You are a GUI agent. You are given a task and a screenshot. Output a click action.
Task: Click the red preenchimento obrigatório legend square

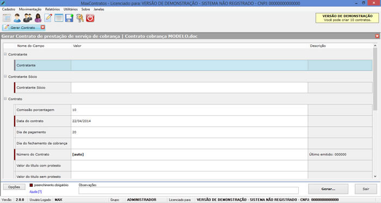click(x=31, y=185)
